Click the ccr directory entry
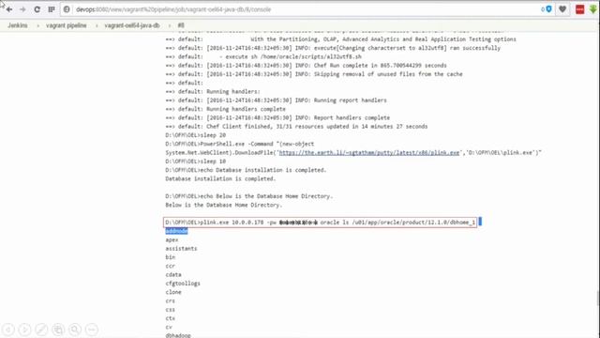 coord(171,266)
